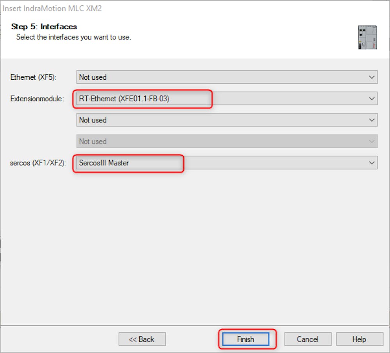The height and width of the screenshot is (353, 390).
Task: Open the RT-Ethernet (XFE01.1-FB-03) extension module dropdown
Action: coord(227,99)
